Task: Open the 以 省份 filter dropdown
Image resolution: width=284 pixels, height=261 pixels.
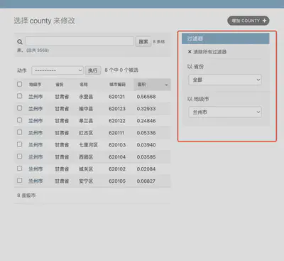Action: [x=225, y=80]
